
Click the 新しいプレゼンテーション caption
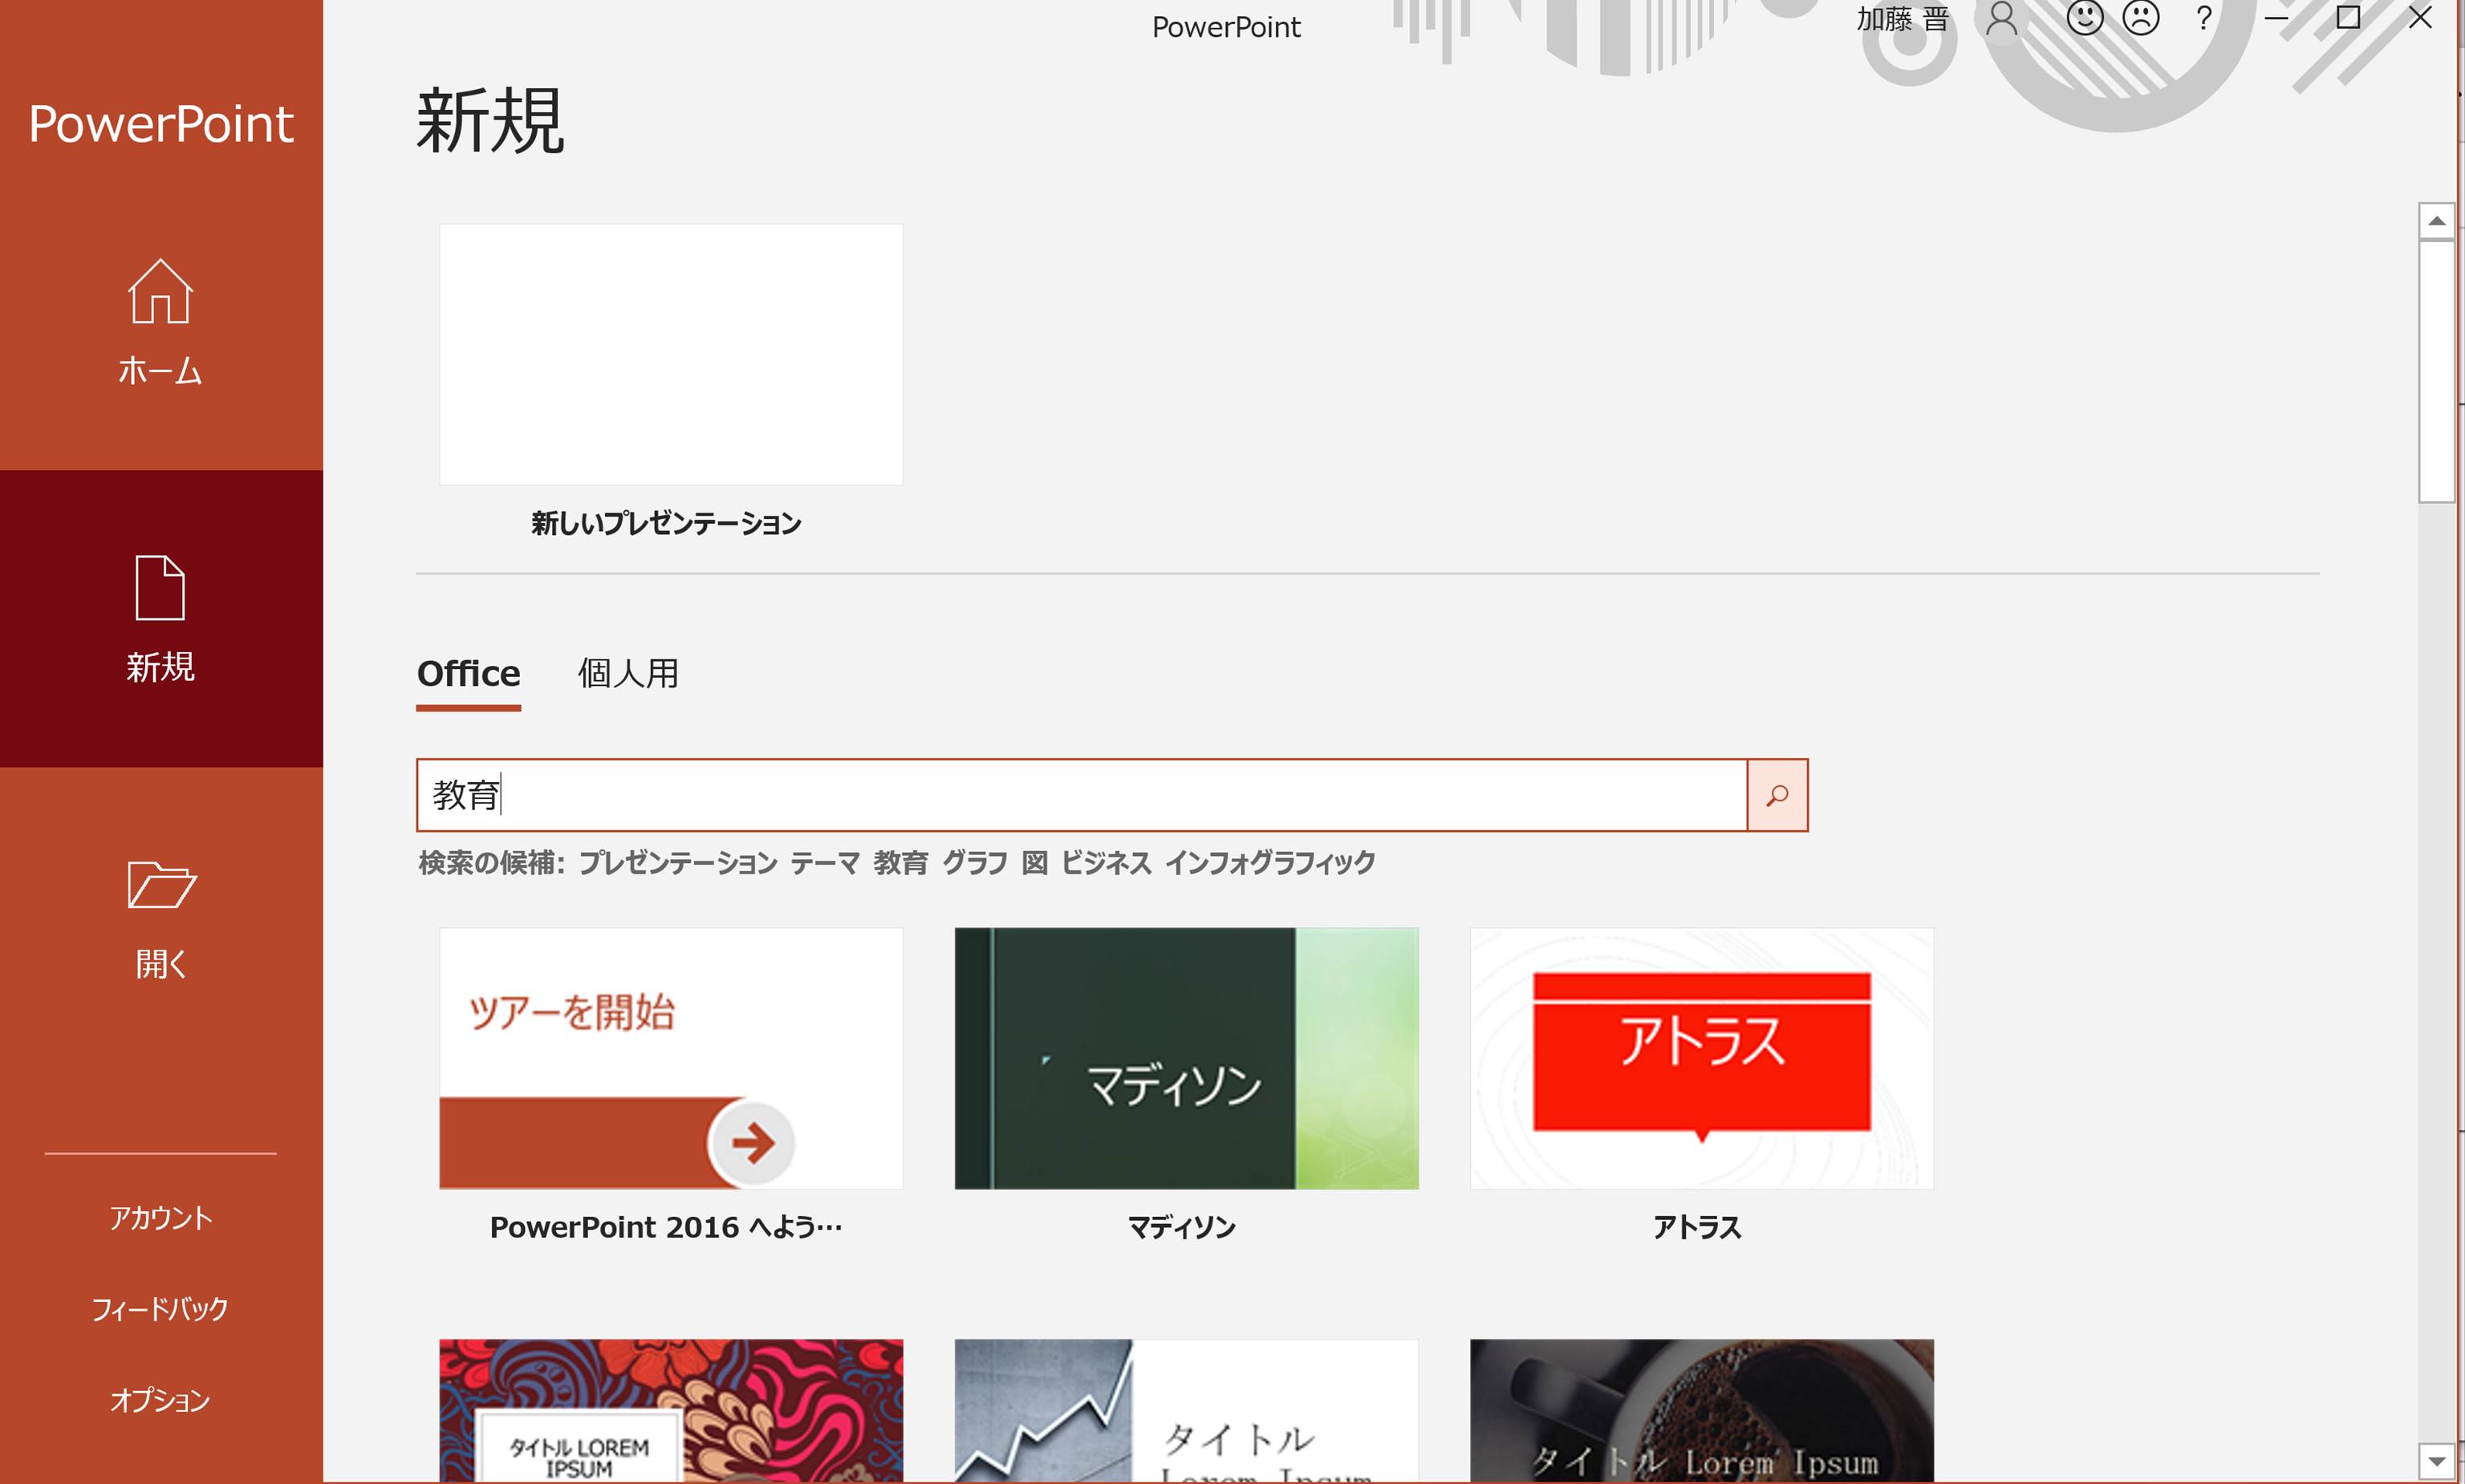click(x=666, y=523)
